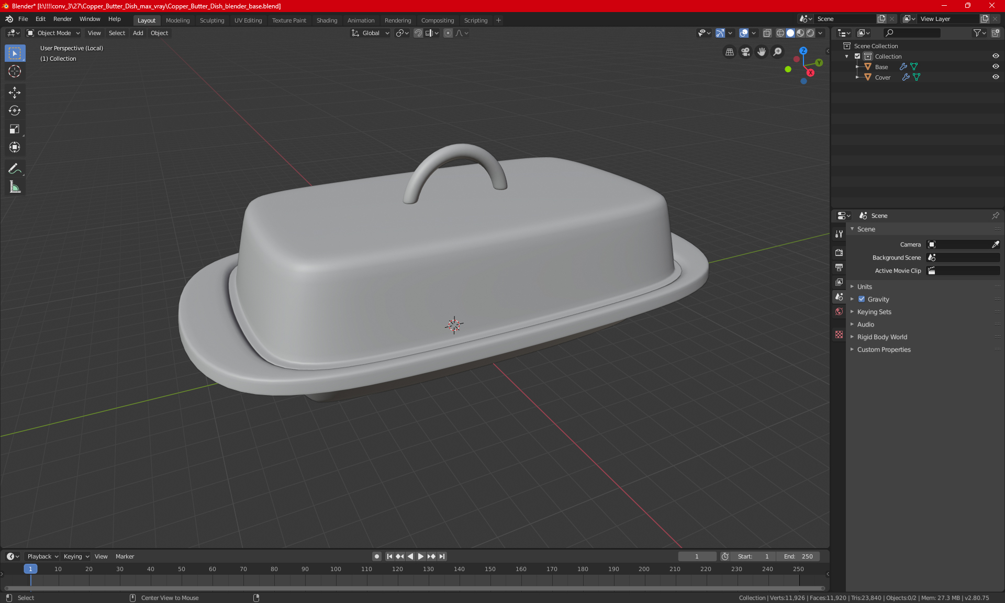The width and height of the screenshot is (1005, 603).
Task: Toggle auto keying record button
Action: pyautogui.click(x=376, y=556)
